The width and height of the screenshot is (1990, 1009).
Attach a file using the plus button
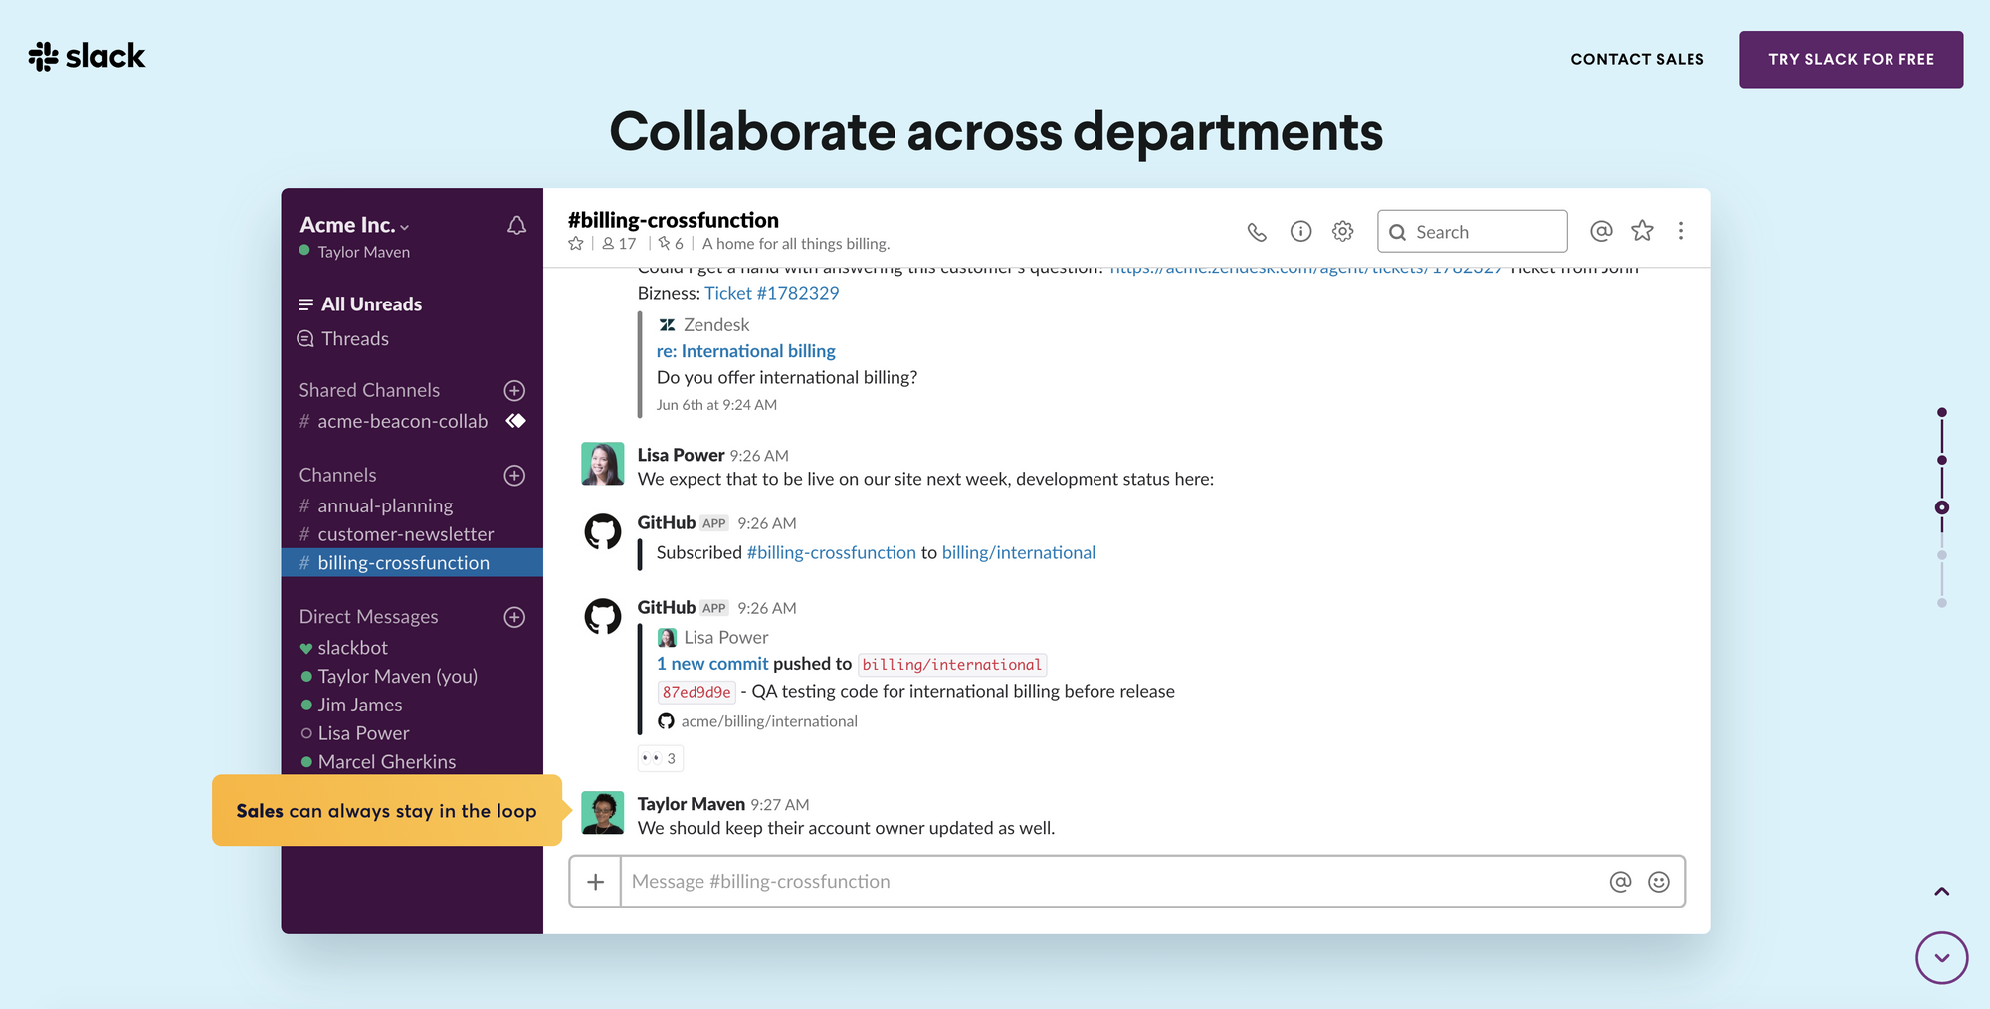tap(595, 882)
